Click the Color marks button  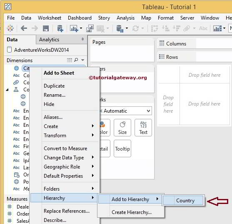click(x=105, y=128)
